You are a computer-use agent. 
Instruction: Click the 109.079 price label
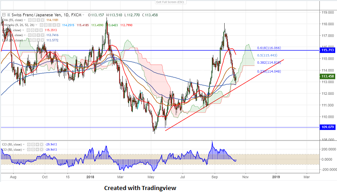point(327,127)
